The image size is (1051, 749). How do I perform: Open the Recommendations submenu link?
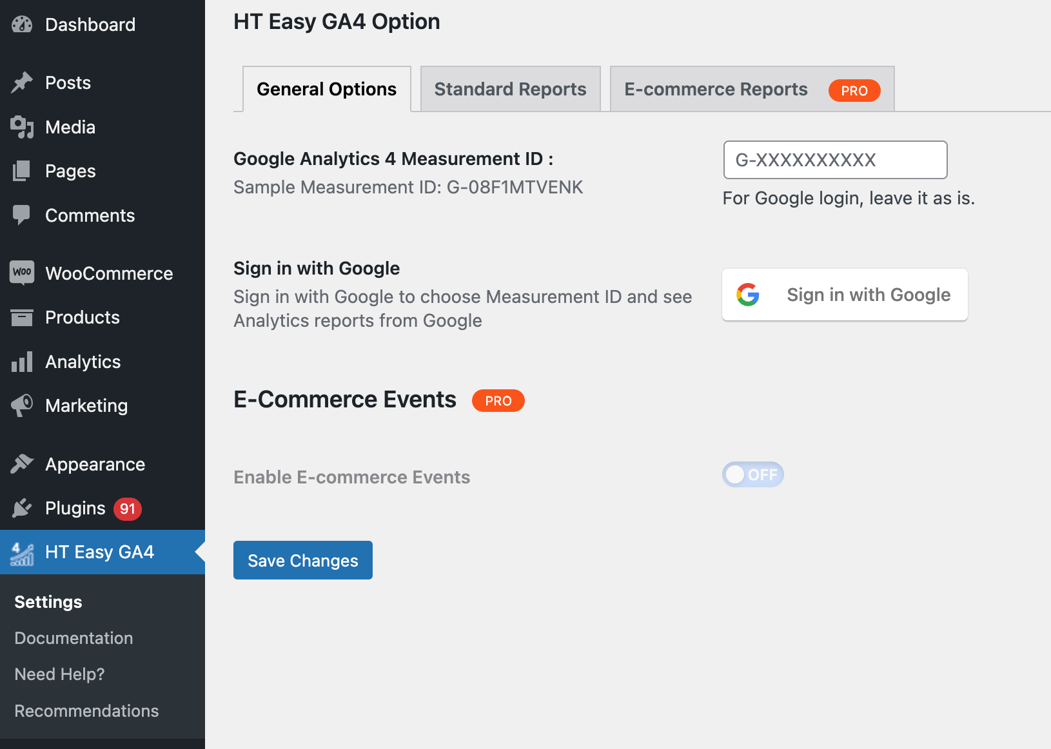87,711
